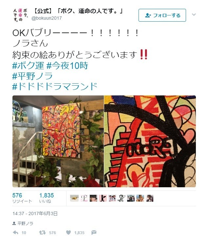Click the reply arrow icon
This screenshot has height=243, width=208.
click(15, 232)
